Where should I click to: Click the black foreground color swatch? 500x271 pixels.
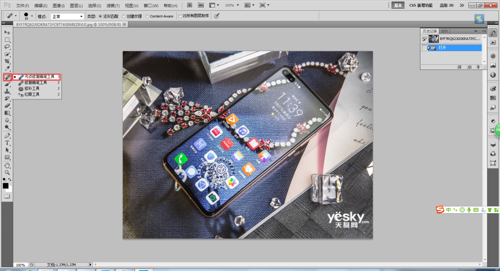click(x=5, y=186)
